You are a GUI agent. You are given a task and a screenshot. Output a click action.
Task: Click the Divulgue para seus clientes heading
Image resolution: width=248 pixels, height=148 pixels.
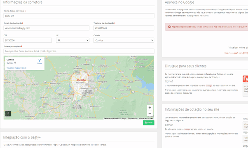[x=185, y=66]
